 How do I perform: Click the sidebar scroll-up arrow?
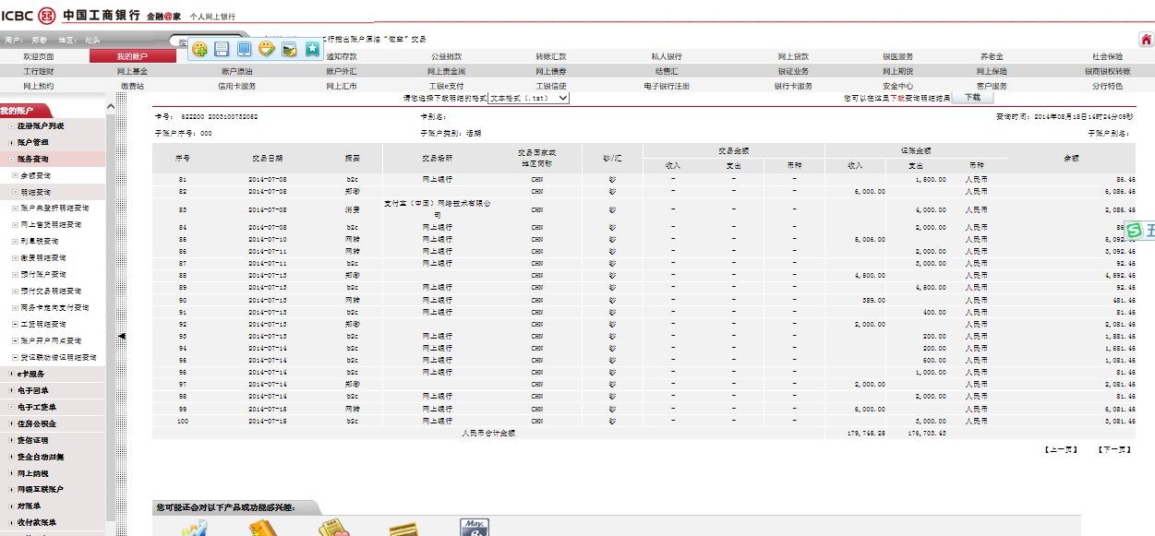coord(111,107)
